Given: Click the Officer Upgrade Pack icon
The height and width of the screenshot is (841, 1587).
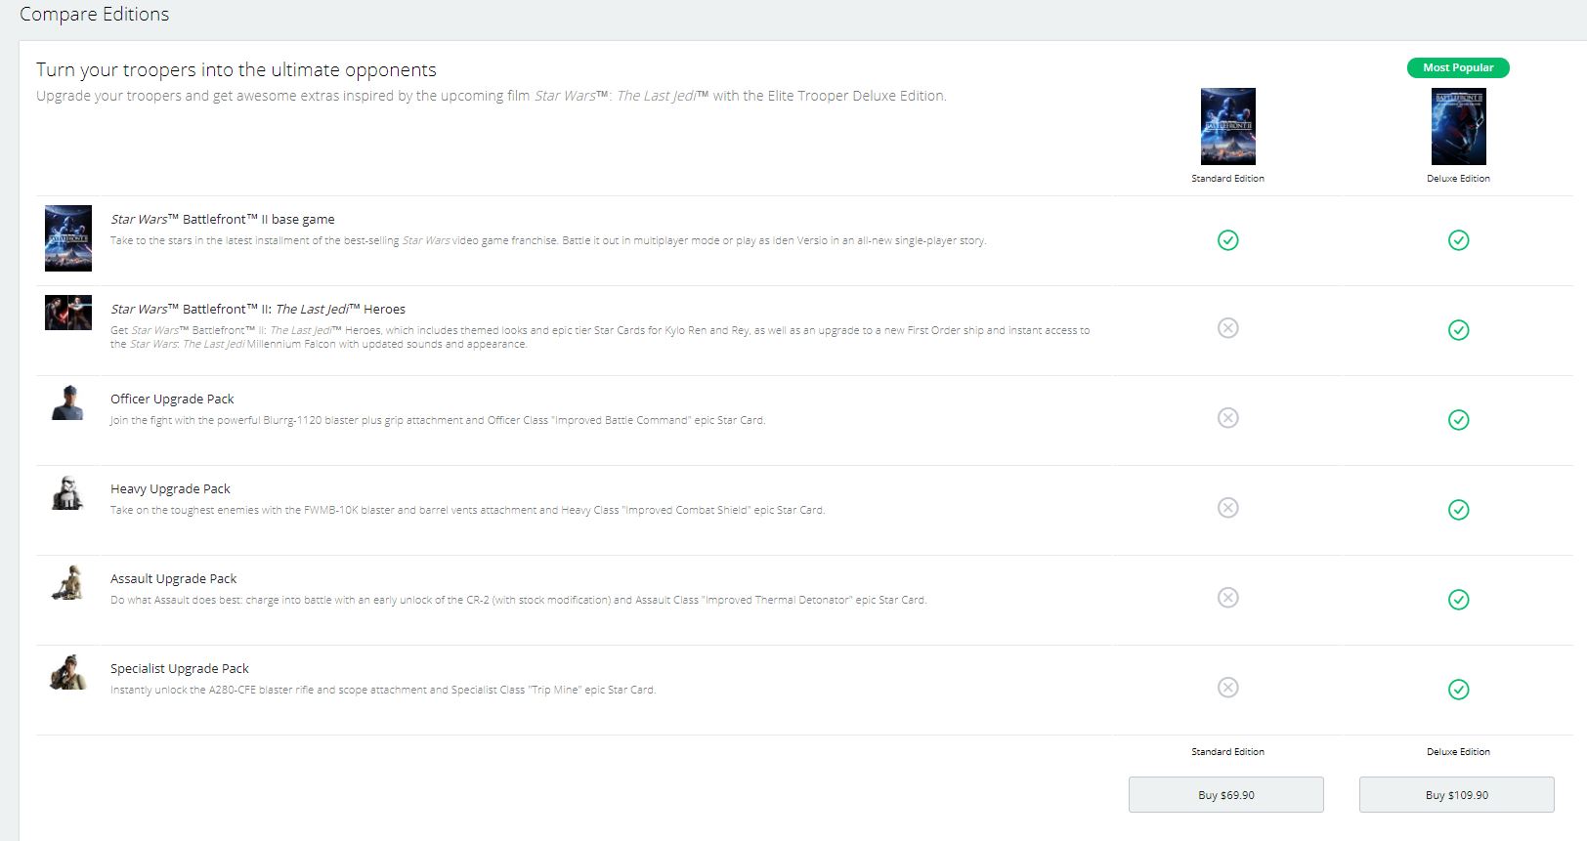Looking at the screenshot, I should pyautogui.click(x=67, y=402).
